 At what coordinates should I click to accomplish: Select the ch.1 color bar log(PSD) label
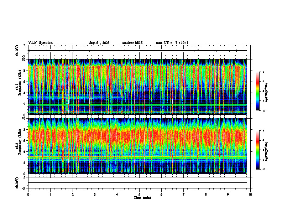pos(267,93)
